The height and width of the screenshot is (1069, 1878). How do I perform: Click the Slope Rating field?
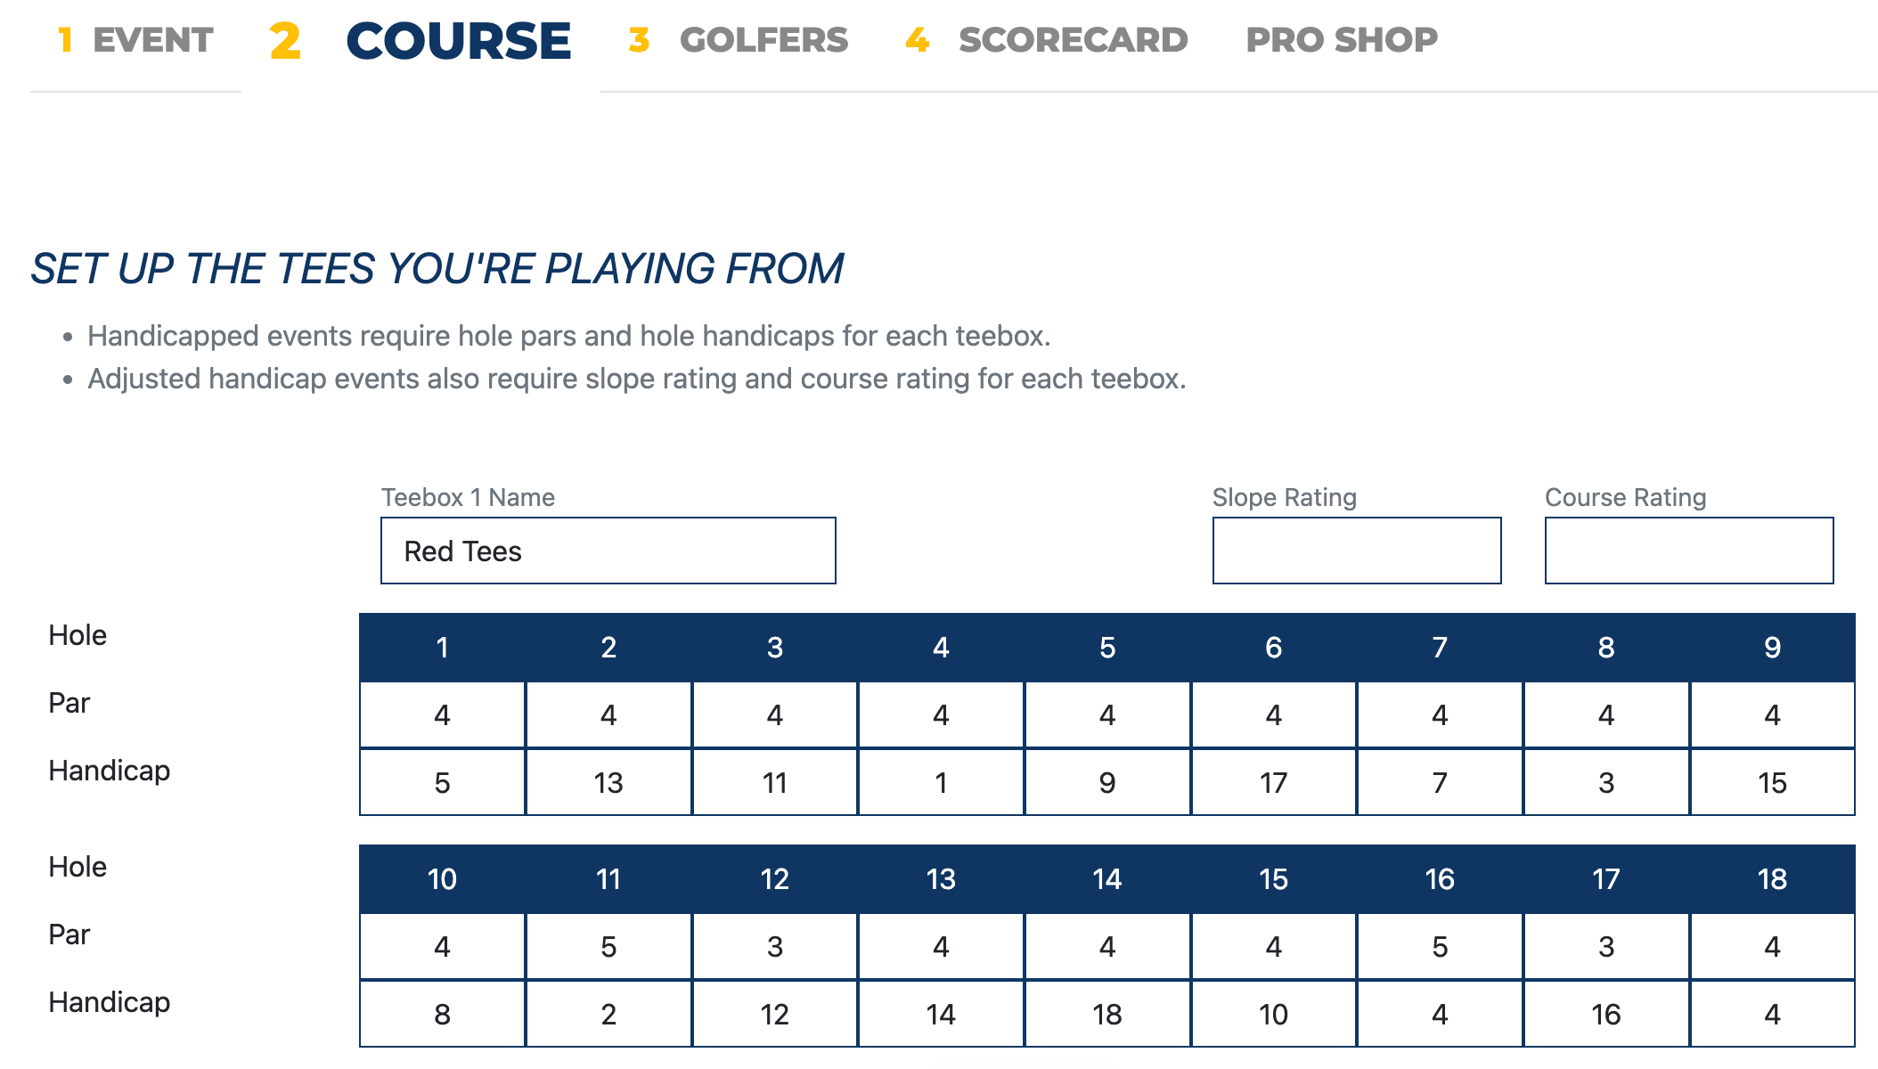pyautogui.click(x=1356, y=551)
